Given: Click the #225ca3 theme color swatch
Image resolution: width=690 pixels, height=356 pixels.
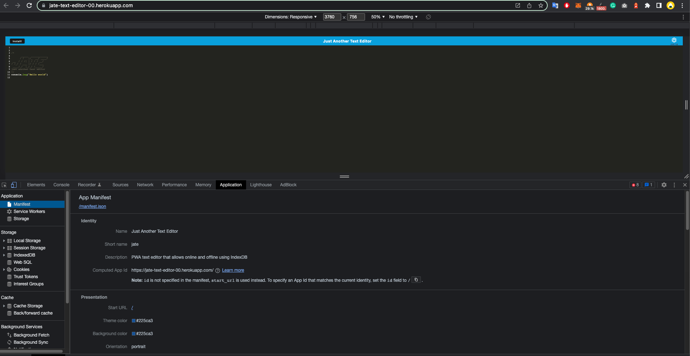Looking at the screenshot, I should click(x=133, y=321).
